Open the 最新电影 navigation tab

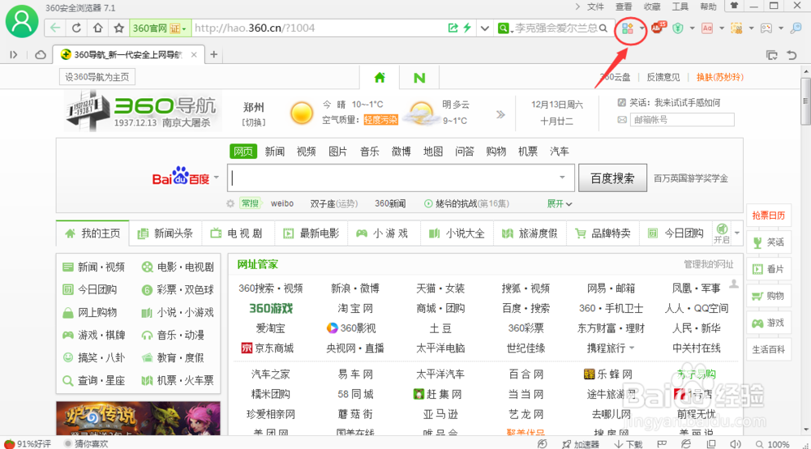[x=312, y=233]
